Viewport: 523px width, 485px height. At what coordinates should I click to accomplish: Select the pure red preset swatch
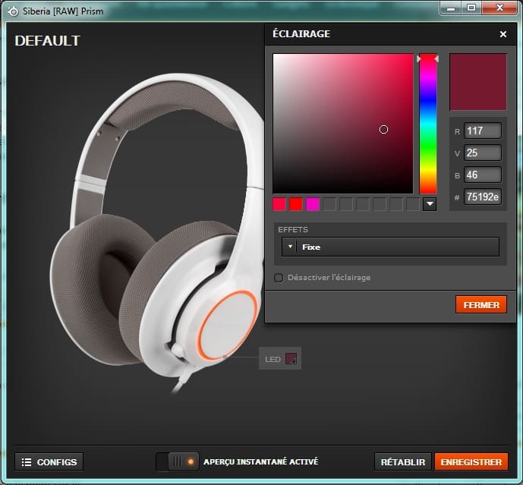[296, 203]
